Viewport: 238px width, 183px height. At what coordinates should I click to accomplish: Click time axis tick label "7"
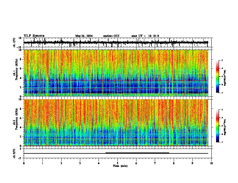point(155,163)
